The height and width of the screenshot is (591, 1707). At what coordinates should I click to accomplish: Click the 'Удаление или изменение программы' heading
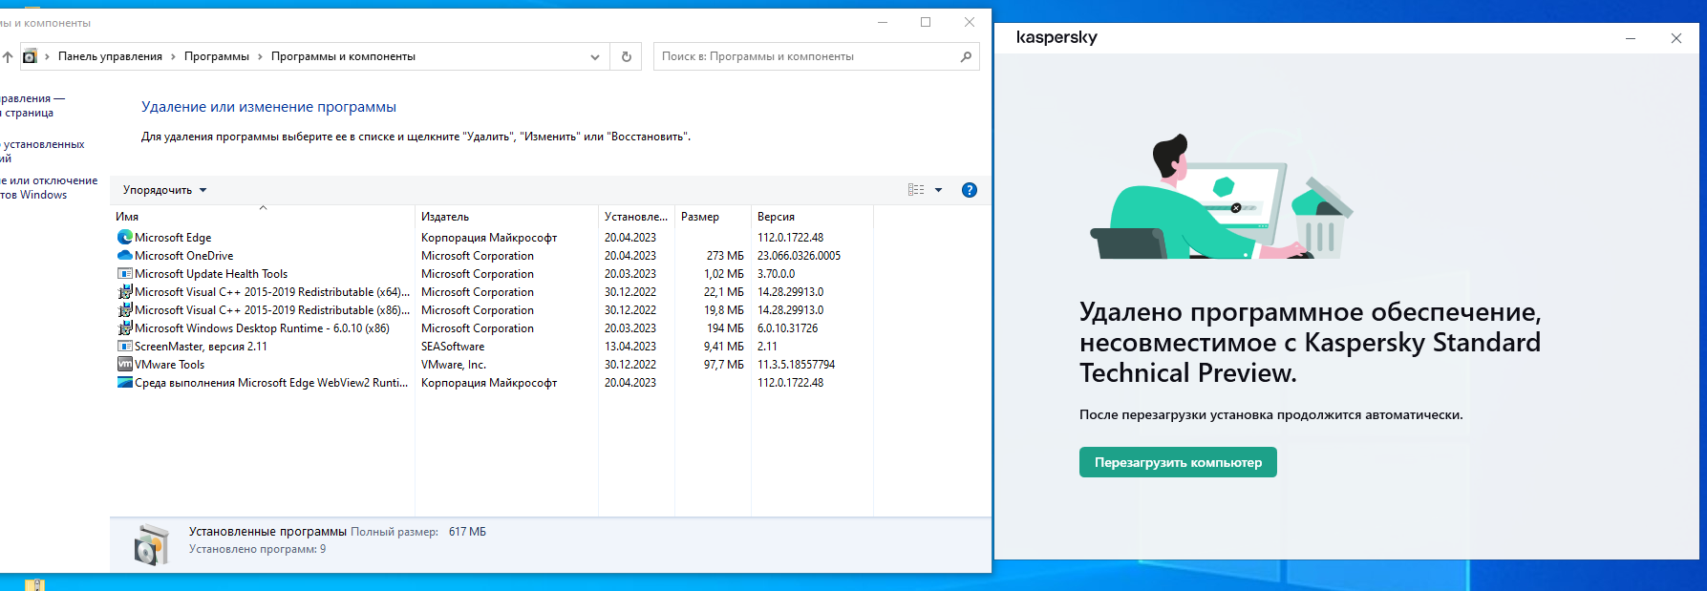[x=268, y=107]
